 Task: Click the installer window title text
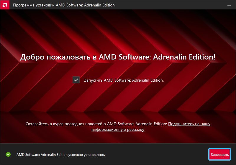tap(64, 5)
